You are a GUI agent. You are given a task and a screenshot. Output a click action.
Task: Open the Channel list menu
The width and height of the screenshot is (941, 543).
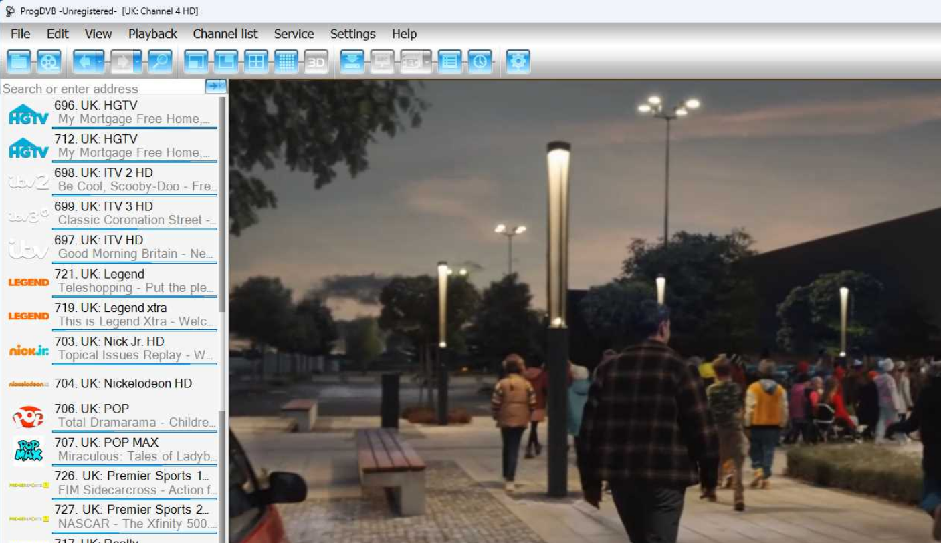point(225,34)
